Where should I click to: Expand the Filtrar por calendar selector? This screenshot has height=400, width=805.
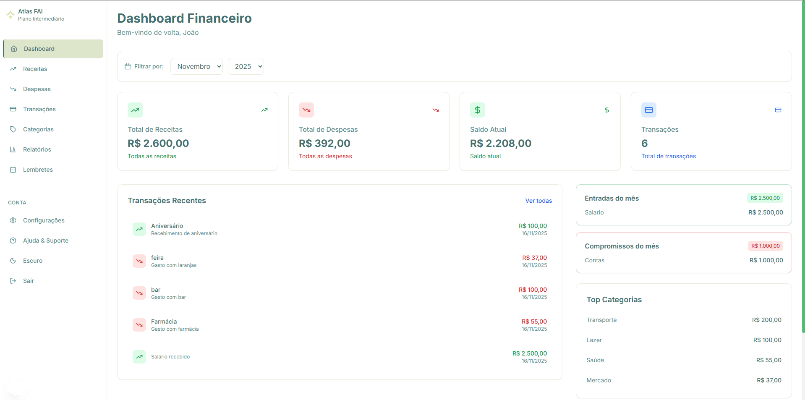coord(128,66)
